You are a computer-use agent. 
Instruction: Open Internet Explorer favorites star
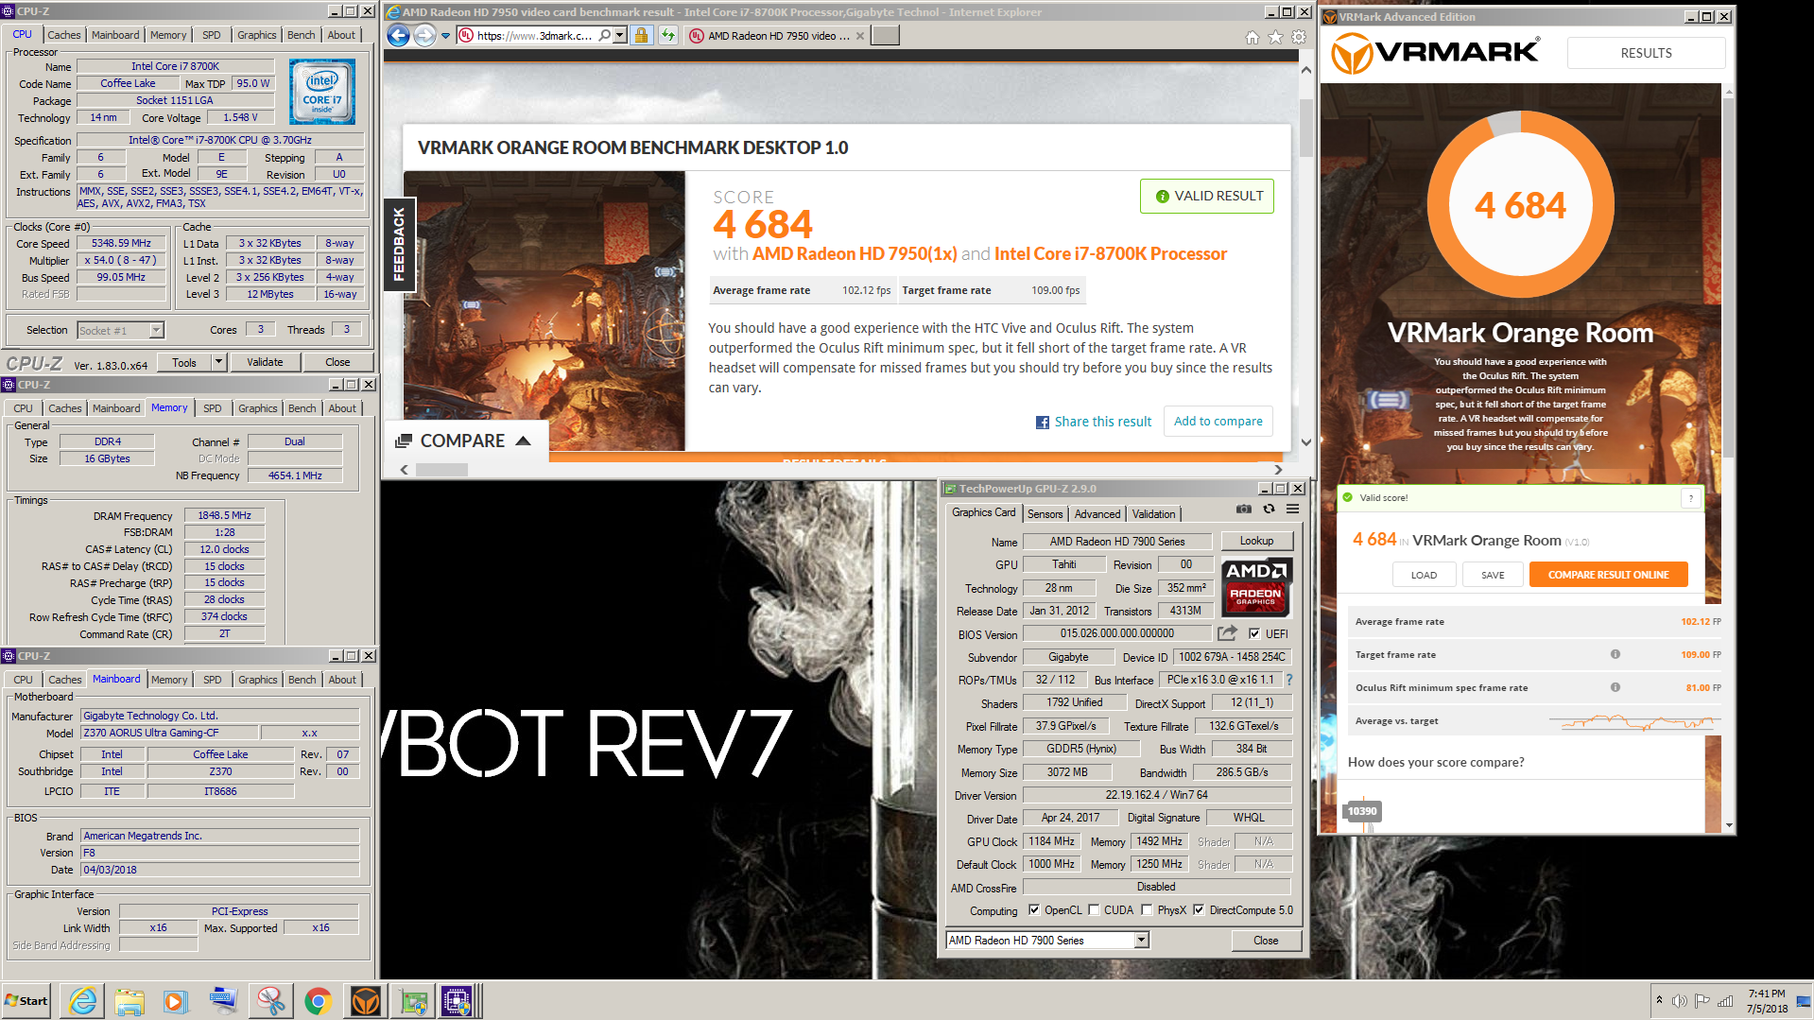1275,37
